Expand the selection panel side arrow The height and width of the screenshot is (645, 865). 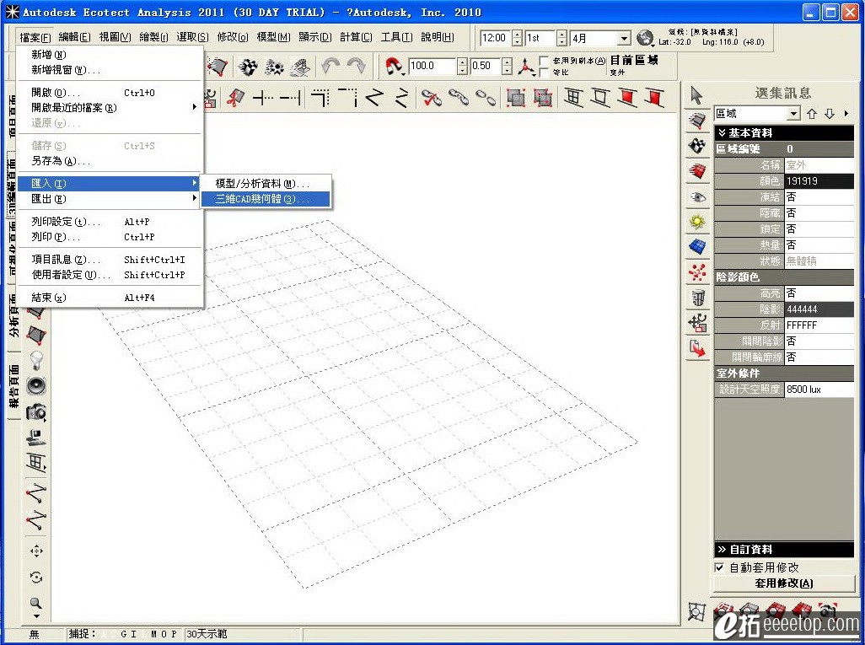(846, 114)
